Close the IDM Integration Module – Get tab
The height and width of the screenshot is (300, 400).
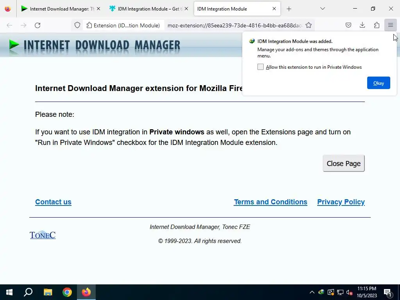tap(186, 9)
